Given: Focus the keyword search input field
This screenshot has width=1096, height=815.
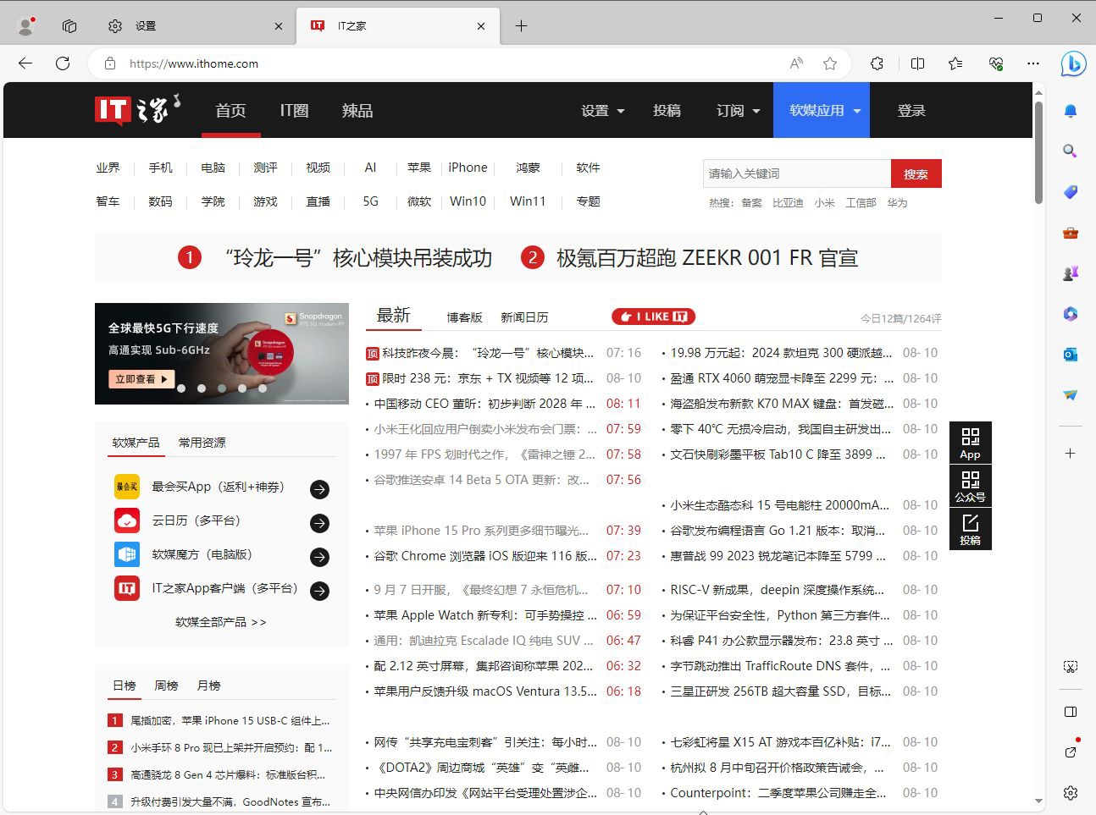Looking at the screenshot, I should pyautogui.click(x=797, y=173).
